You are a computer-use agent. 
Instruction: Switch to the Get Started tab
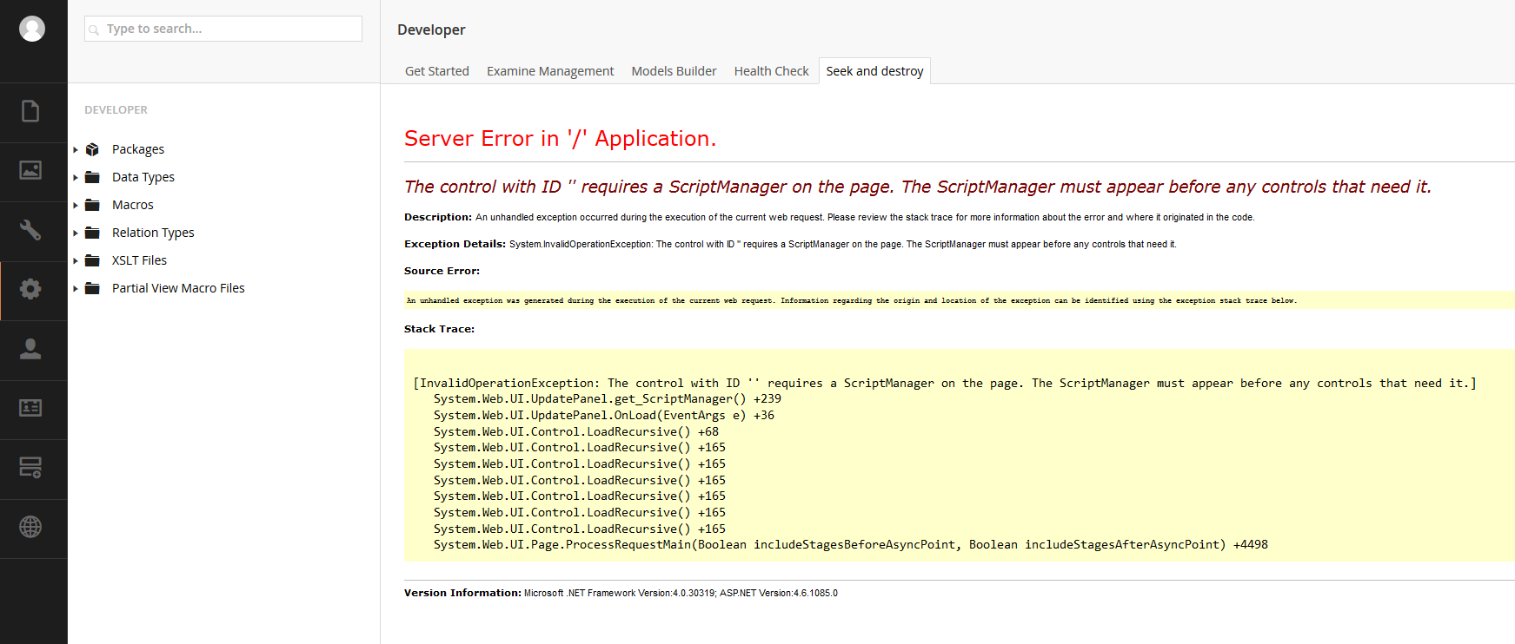pyautogui.click(x=437, y=71)
